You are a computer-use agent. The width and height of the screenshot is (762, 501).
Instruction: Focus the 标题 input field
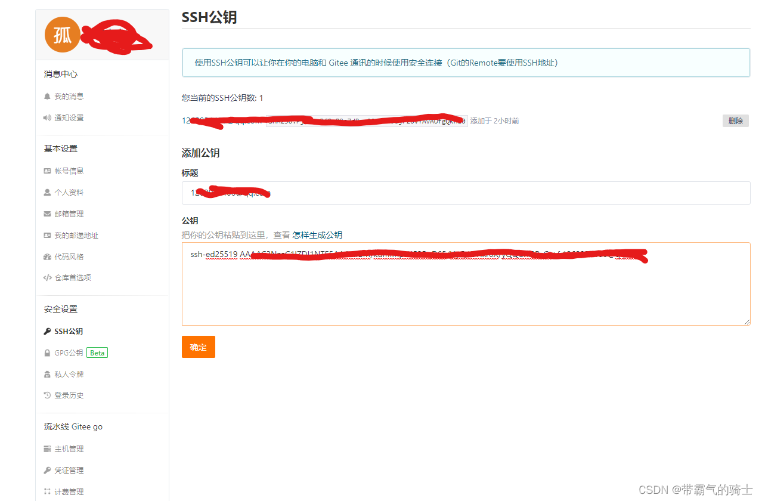point(466,193)
